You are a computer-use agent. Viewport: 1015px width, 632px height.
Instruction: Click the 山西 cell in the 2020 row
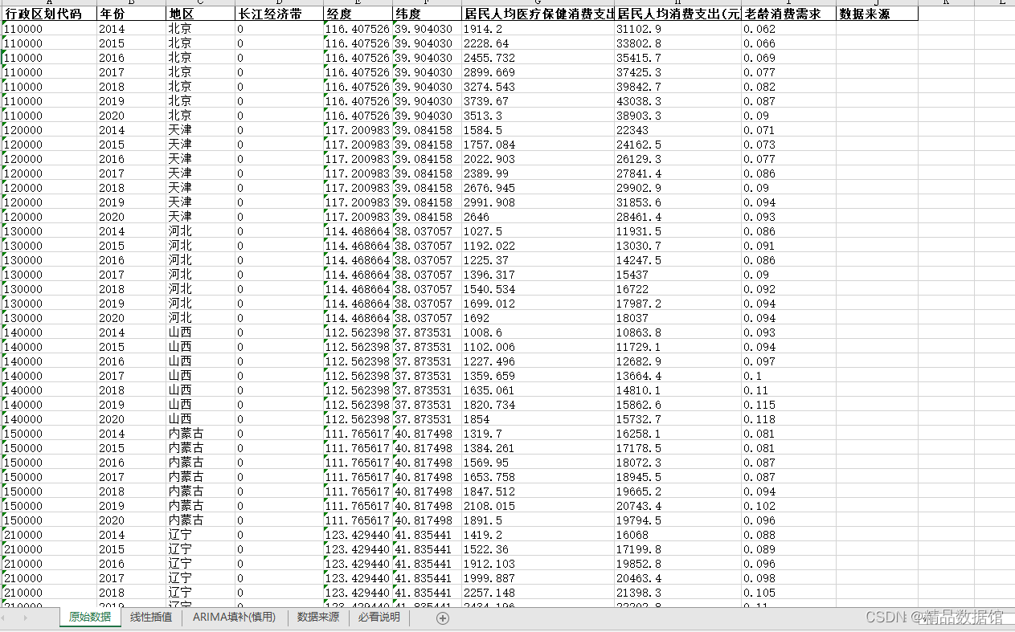click(x=200, y=419)
